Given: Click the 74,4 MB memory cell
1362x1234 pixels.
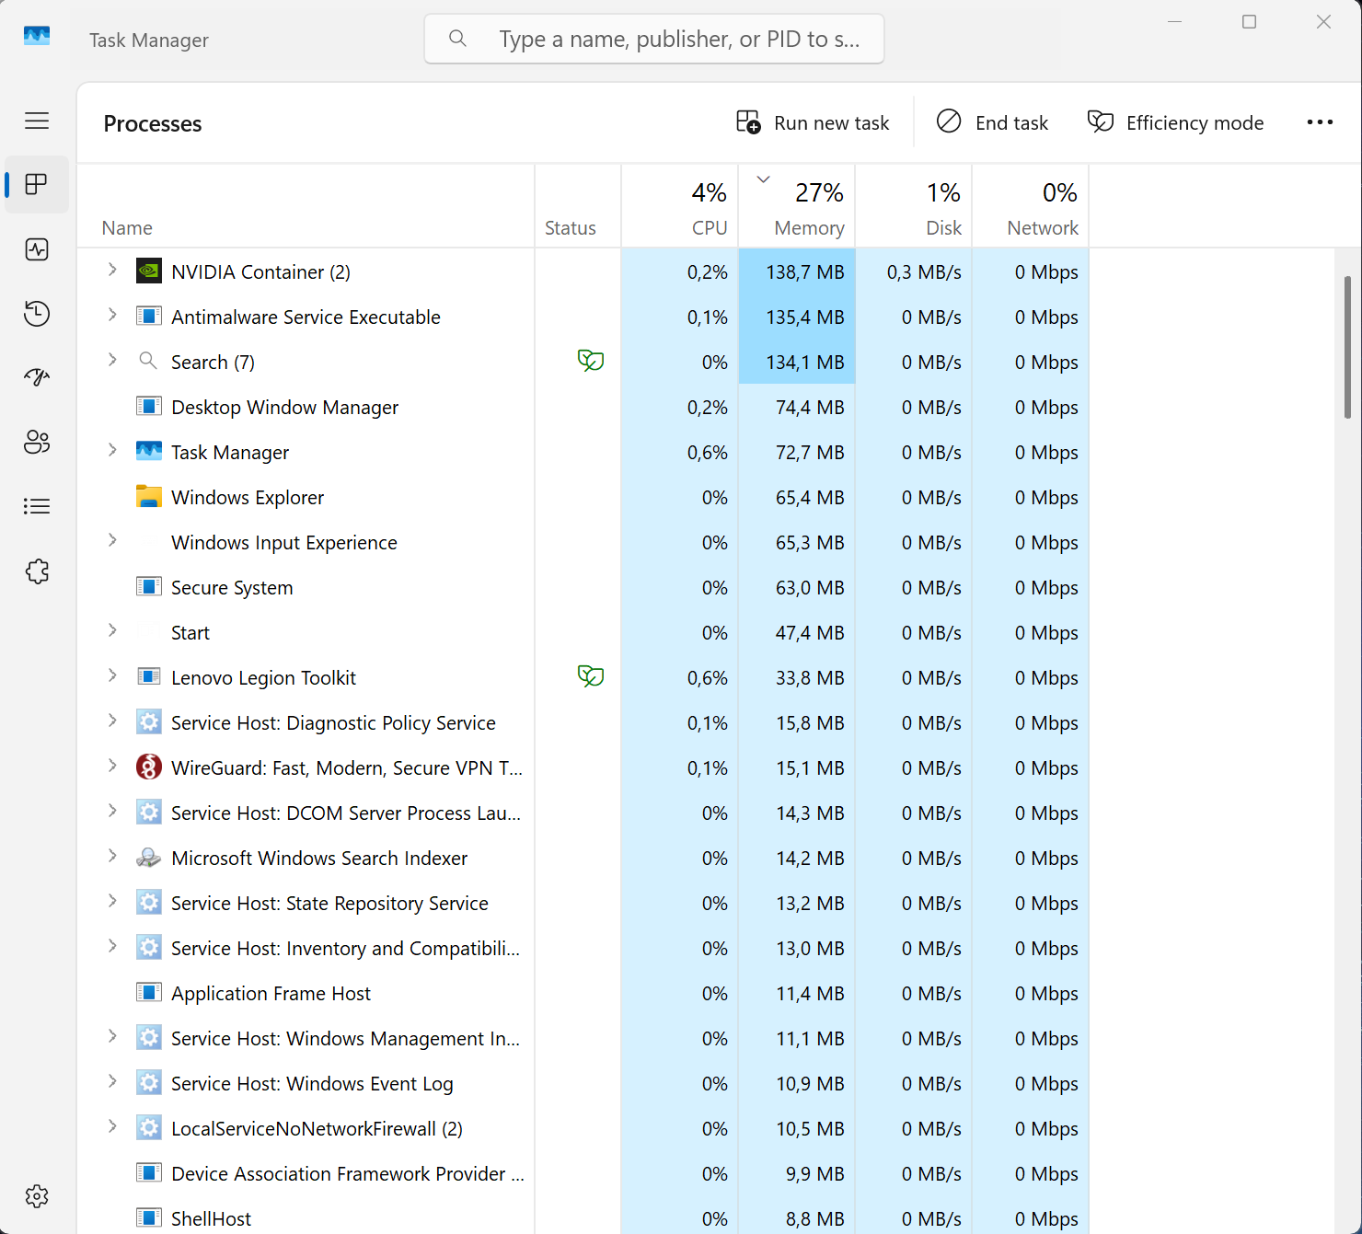Looking at the screenshot, I should point(797,408).
